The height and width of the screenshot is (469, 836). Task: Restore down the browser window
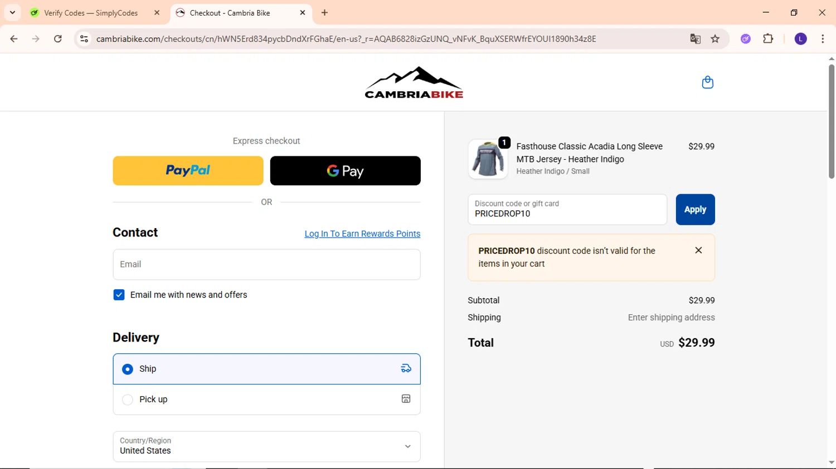click(x=794, y=12)
